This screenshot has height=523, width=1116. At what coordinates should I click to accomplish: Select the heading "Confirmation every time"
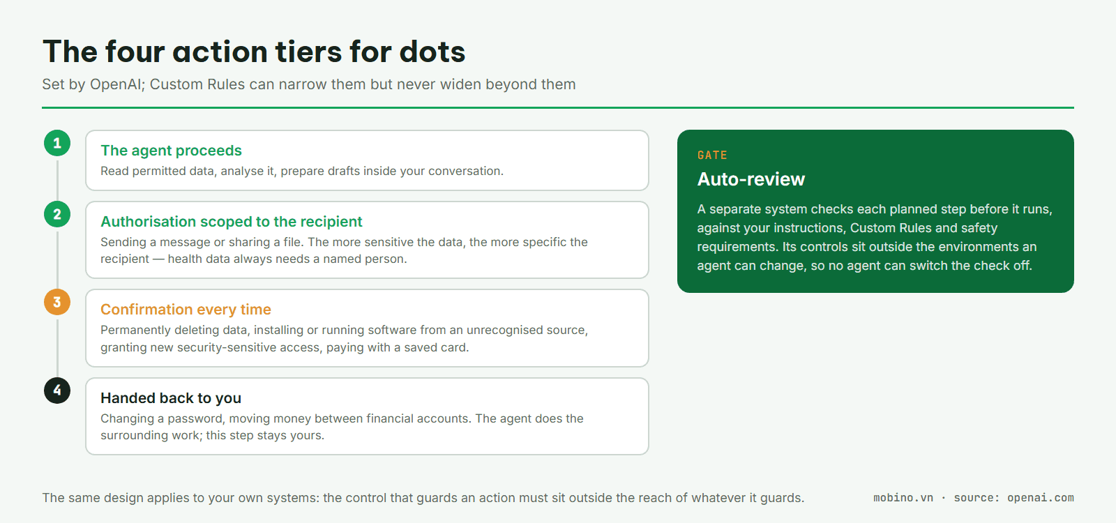pyautogui.click(x=186, y=310)
